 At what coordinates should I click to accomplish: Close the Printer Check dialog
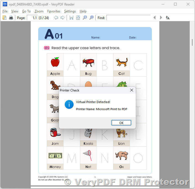click(132, 90)
